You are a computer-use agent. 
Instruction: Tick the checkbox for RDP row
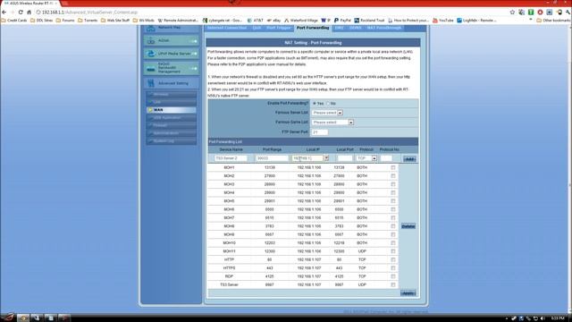[393, 276]
